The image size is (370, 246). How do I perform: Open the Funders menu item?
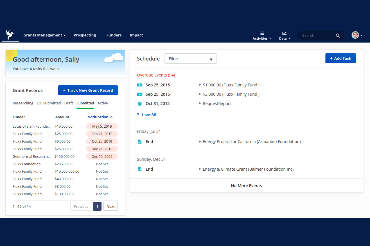[114, 35]
